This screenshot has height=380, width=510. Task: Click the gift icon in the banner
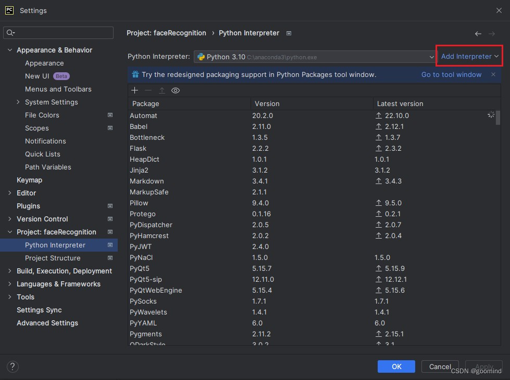(x=135, y=74)
